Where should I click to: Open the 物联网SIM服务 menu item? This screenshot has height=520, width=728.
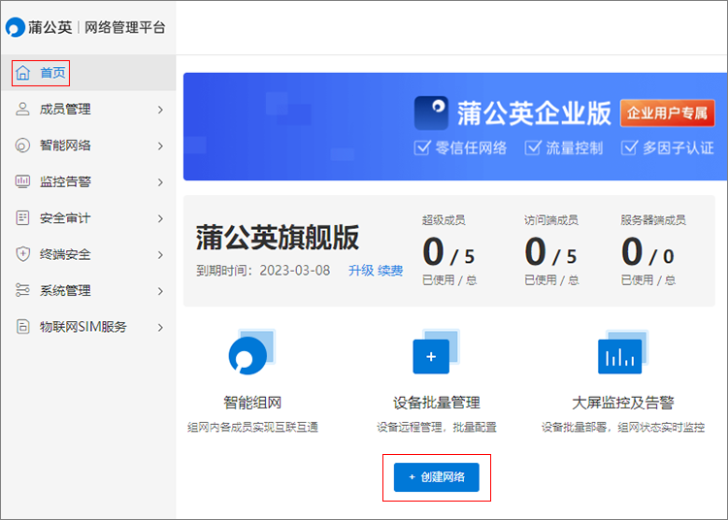pyautogui.click(x=88, y=327)
